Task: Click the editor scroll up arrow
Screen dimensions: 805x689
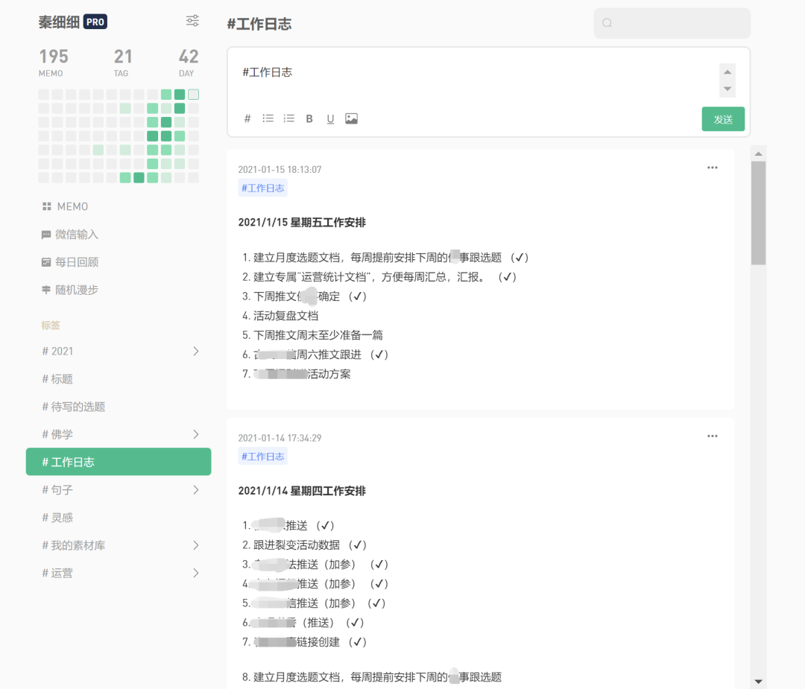Action: 727,72
